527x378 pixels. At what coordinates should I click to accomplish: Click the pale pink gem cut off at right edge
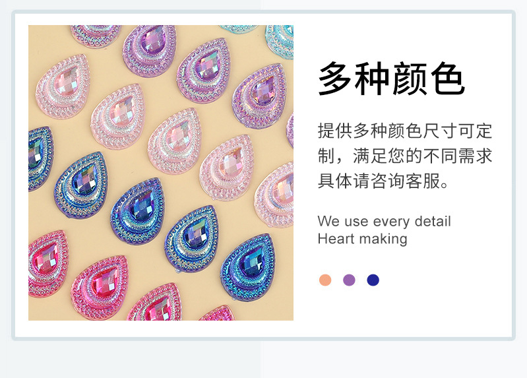[x=275, y=194]
